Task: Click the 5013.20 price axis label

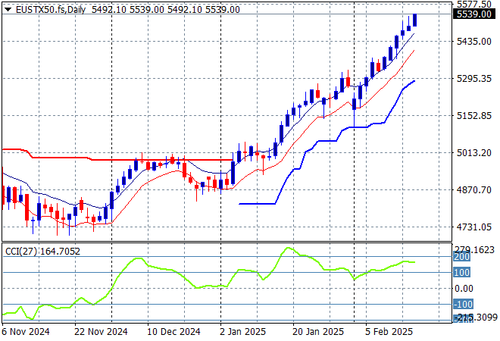Action: coord(475,152)
